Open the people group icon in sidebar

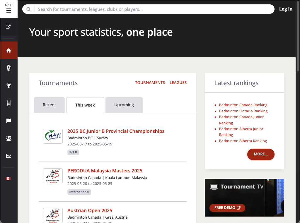8,138
